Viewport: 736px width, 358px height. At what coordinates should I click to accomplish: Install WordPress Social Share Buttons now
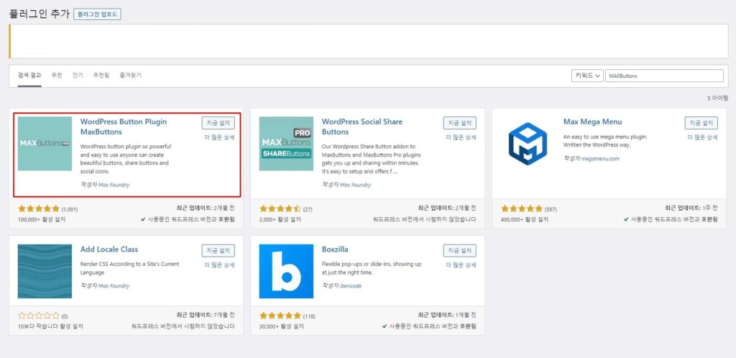click(459, 123)
